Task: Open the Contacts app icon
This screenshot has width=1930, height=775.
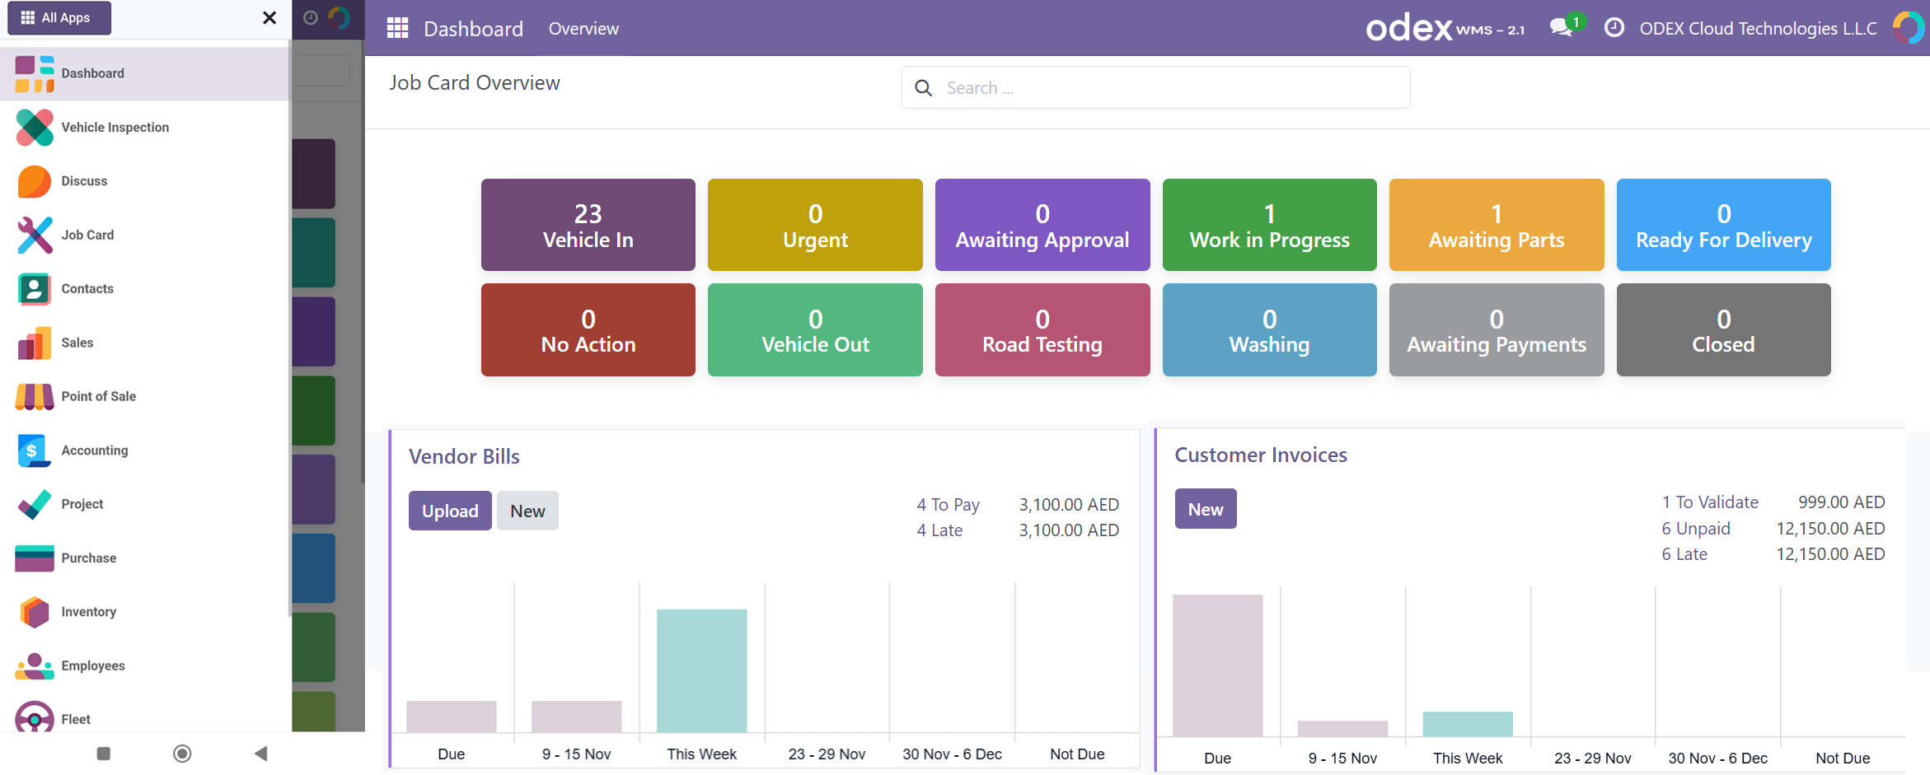Action: coord(35,289)
